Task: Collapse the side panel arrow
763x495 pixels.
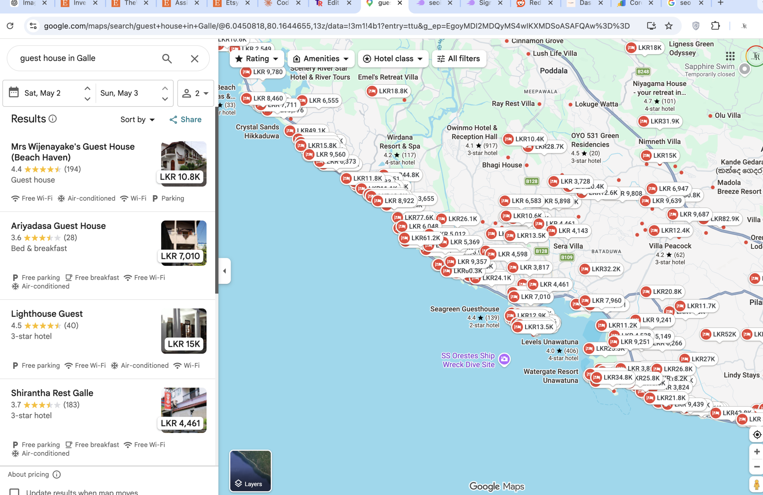Action: (x=224, y=271)
